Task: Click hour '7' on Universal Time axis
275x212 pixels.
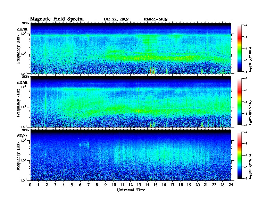Action: point(89,185)
